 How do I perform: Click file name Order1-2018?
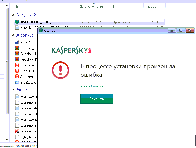click(x=29, y=71)
